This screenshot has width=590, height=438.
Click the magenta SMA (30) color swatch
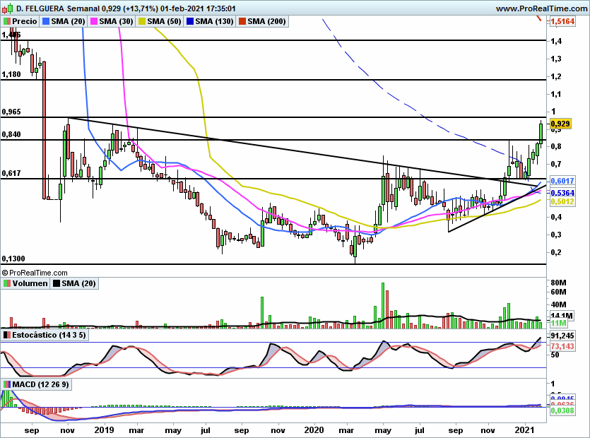pos(94,21)
